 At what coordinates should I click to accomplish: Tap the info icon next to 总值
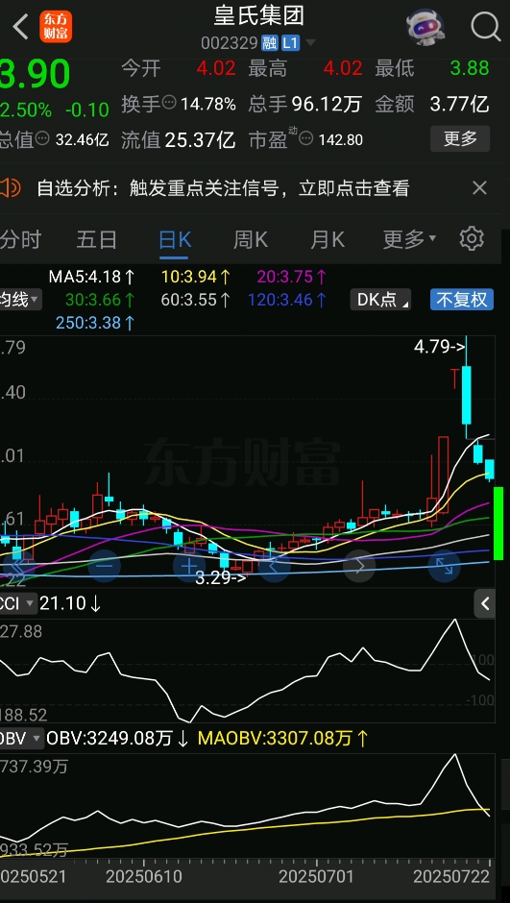pos(42,138)
